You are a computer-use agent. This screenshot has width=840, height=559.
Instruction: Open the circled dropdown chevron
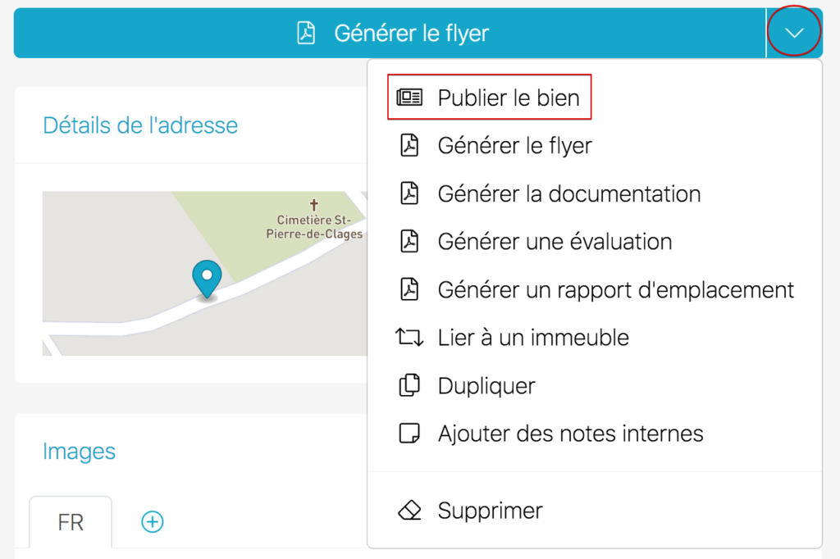point(793,31)
